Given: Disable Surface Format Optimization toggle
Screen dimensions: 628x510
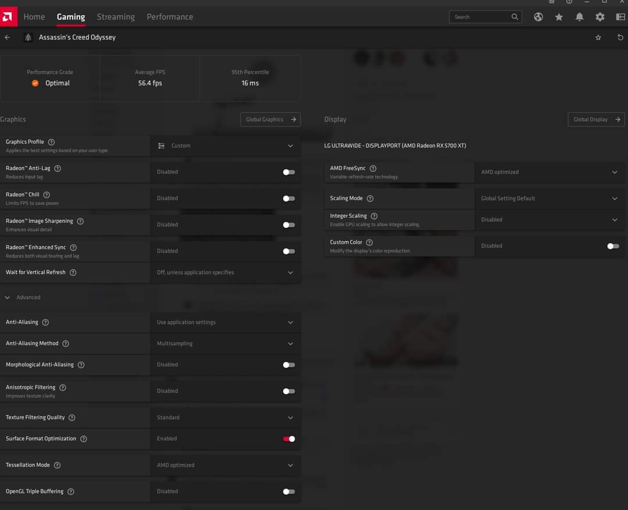Looking at the screenshot, I should (x=289, y=439).
